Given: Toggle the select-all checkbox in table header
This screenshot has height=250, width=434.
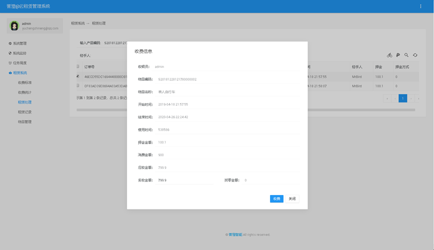Looking at the screenshot, I should click(x=78, y=67).
